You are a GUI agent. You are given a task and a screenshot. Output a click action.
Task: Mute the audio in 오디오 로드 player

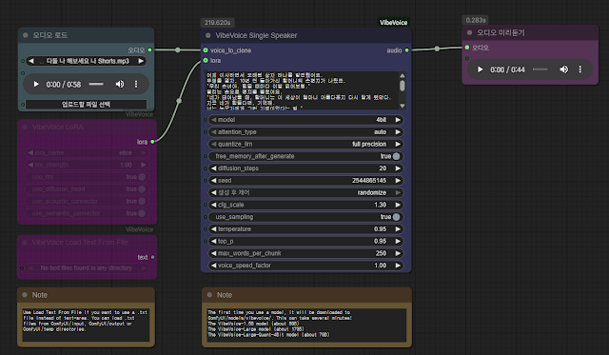(x=120, y=84)
